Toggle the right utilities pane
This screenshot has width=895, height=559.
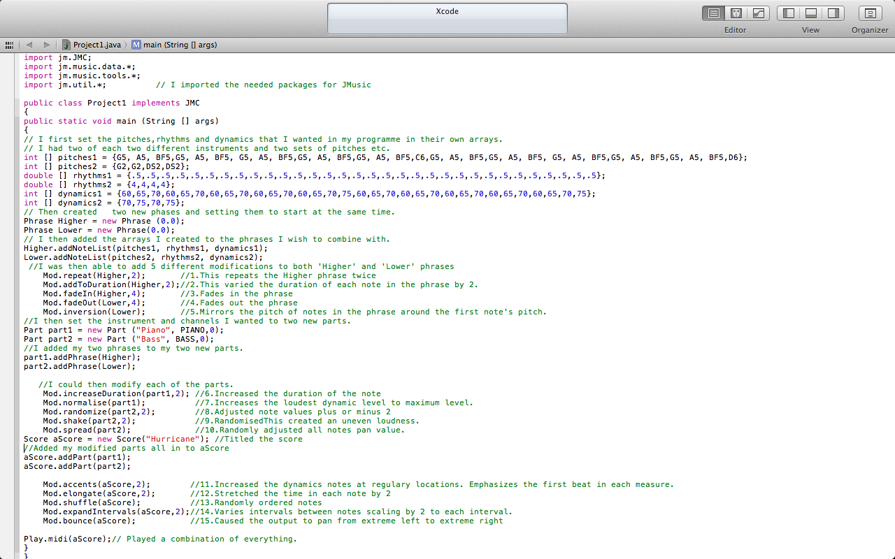(833, 13)
